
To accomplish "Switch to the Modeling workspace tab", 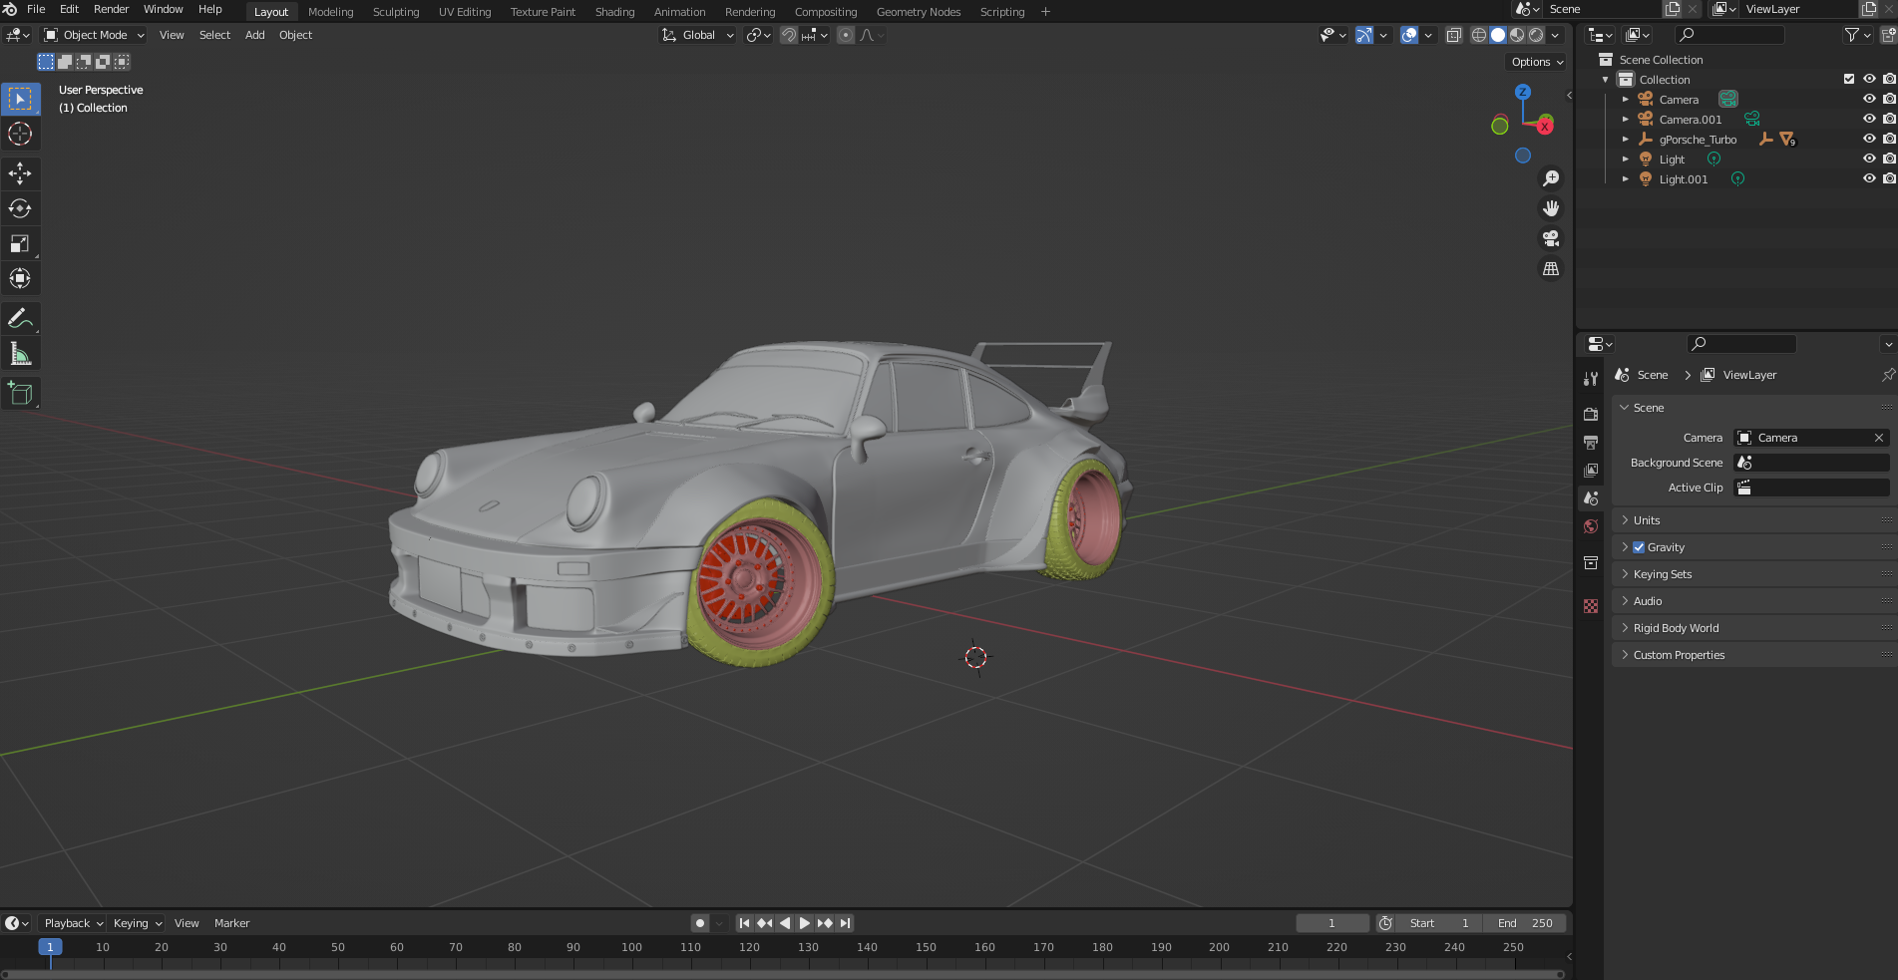I will point(330,12).
